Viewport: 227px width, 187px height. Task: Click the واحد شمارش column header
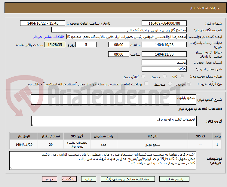click(x=103, y=136)
